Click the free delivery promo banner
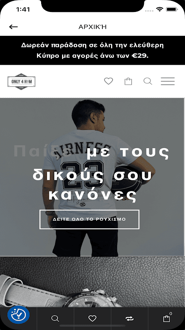 (x=92, y=50)
